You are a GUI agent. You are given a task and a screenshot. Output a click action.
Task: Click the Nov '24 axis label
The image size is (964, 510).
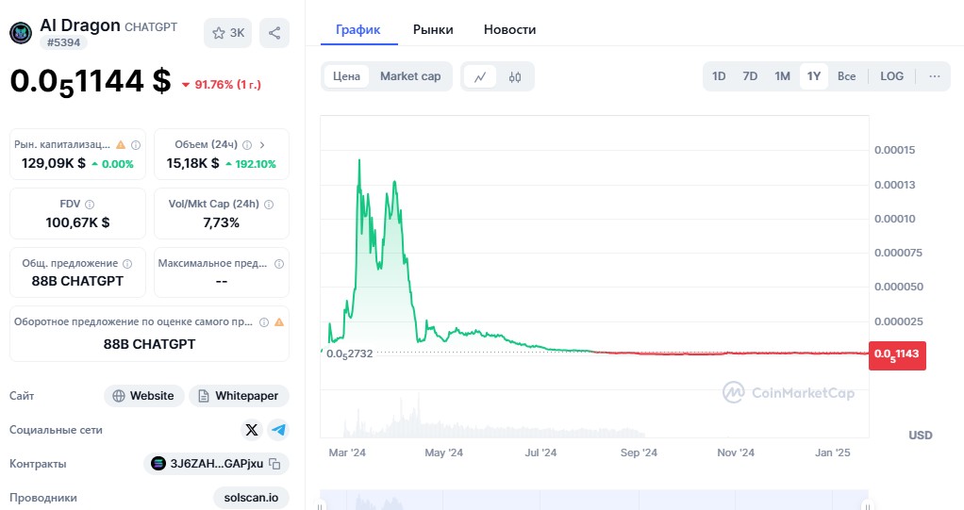pos(736,452)
